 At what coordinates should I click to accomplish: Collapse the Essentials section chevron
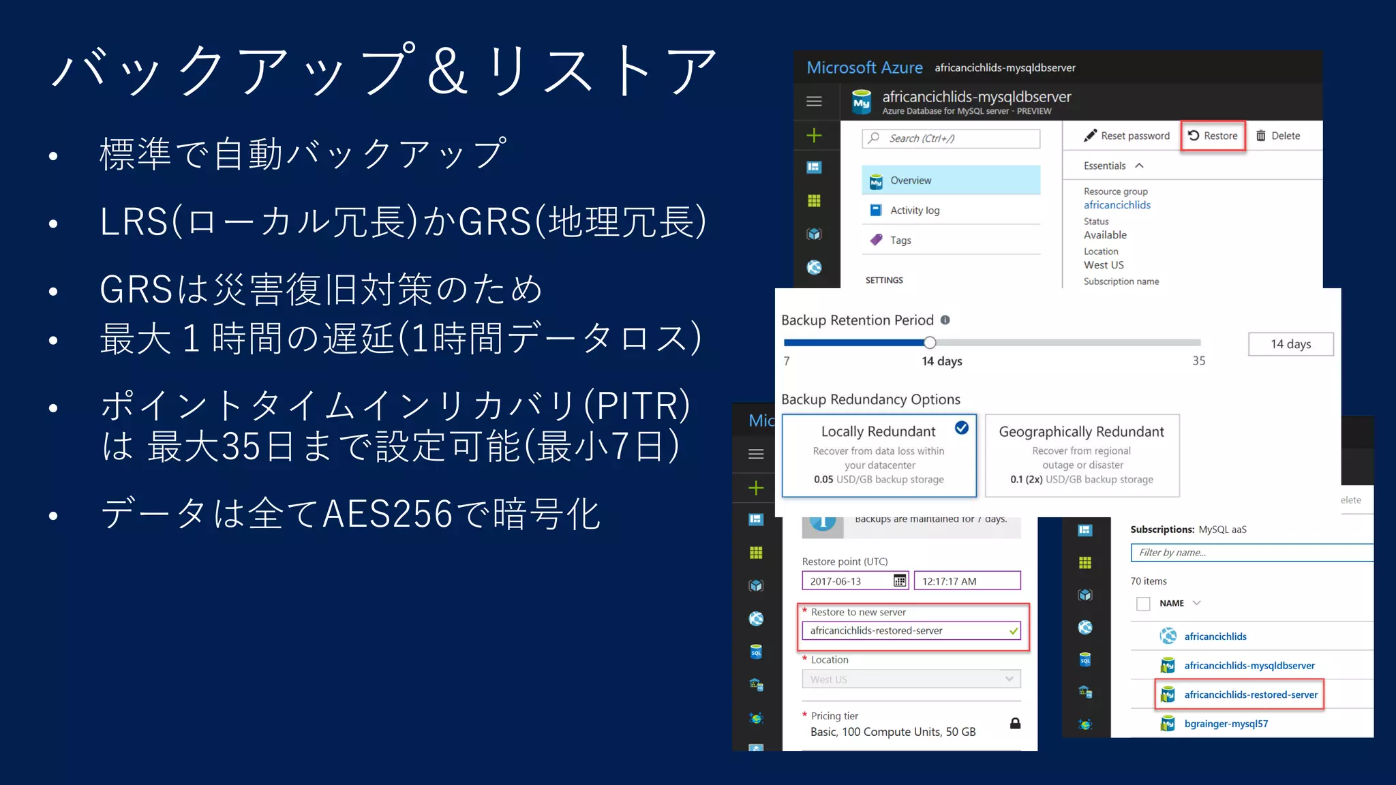1139,166
